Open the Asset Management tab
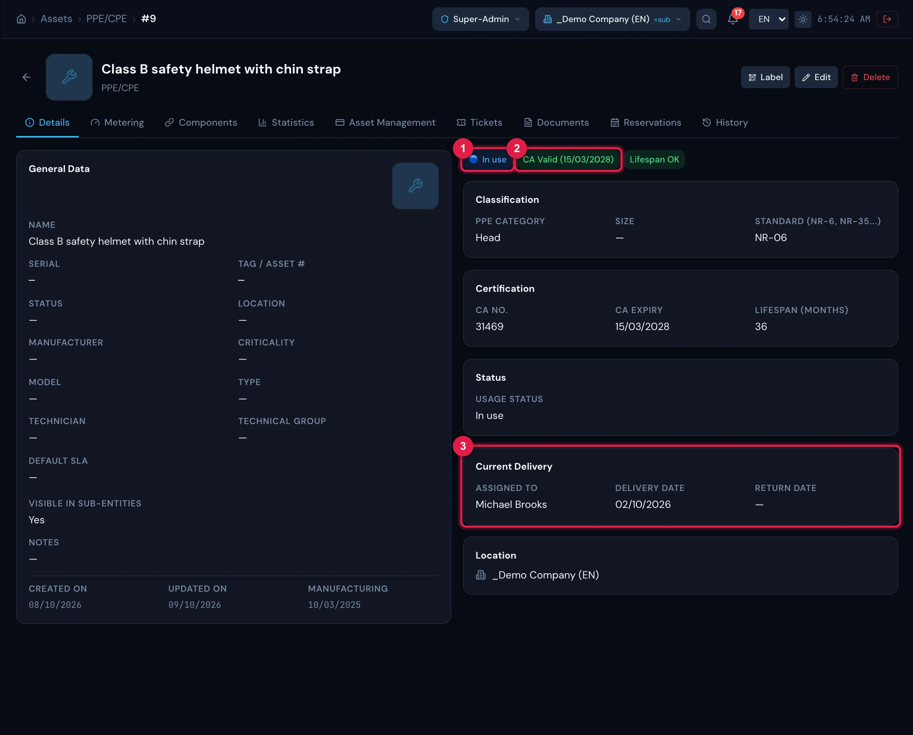 click(x=385, y=122)
